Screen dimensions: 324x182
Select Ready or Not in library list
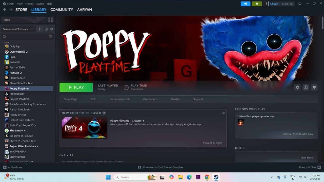(x=18, y=115)
